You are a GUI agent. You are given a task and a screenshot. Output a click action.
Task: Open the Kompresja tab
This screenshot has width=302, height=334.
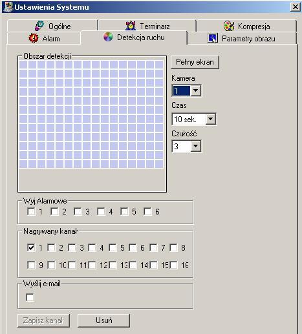[246, 26]
